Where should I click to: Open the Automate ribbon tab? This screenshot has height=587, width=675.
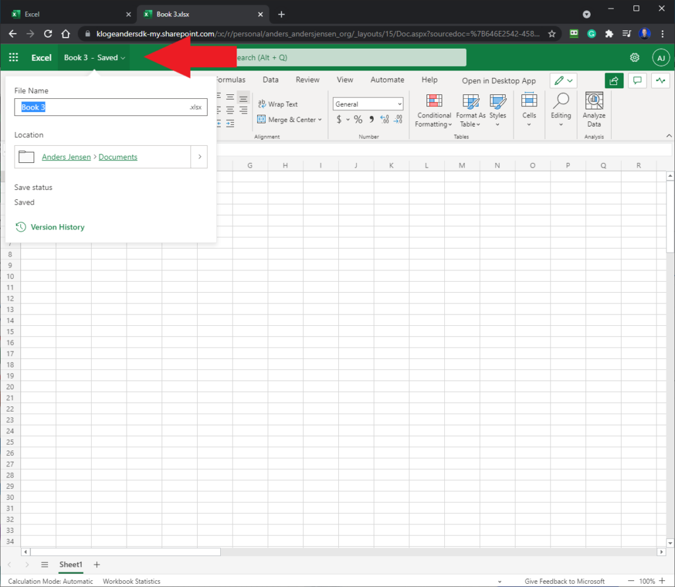(387, 80)
